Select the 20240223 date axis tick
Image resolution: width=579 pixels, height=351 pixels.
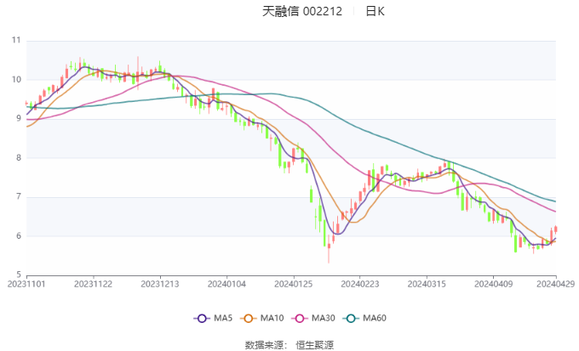click(x=360, y=284)
